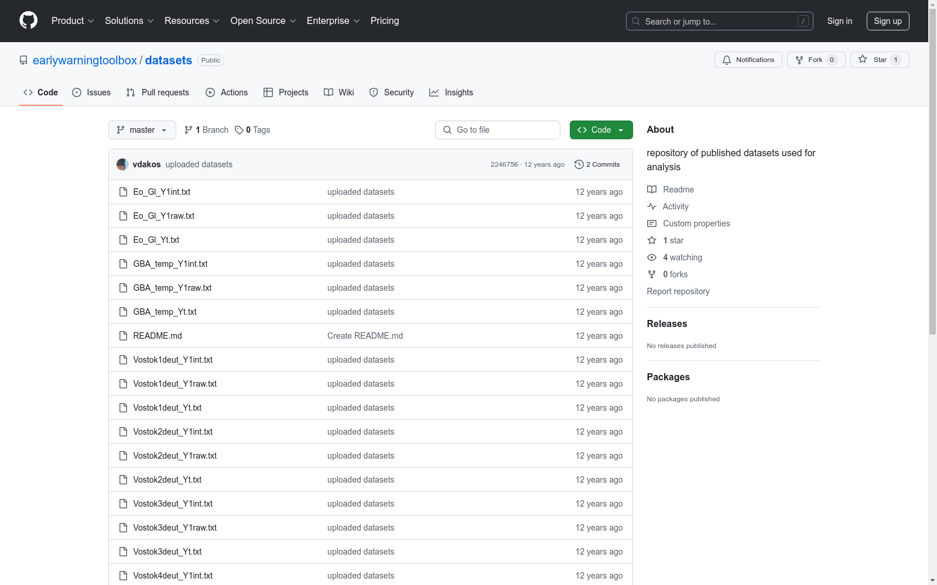The image size is (937, 585).
Task: Click the fork icon beside 0 forks
Action: pos(652,274)
